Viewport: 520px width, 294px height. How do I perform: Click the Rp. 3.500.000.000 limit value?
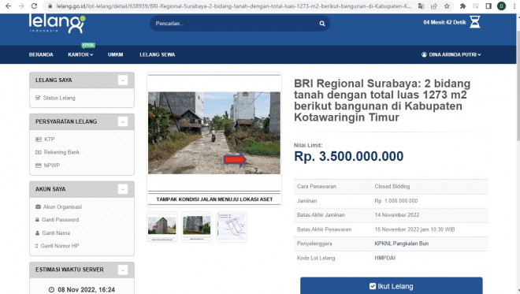[x=348, y=156]
